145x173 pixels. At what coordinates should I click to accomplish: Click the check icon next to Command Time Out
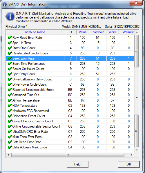(10, 95)
